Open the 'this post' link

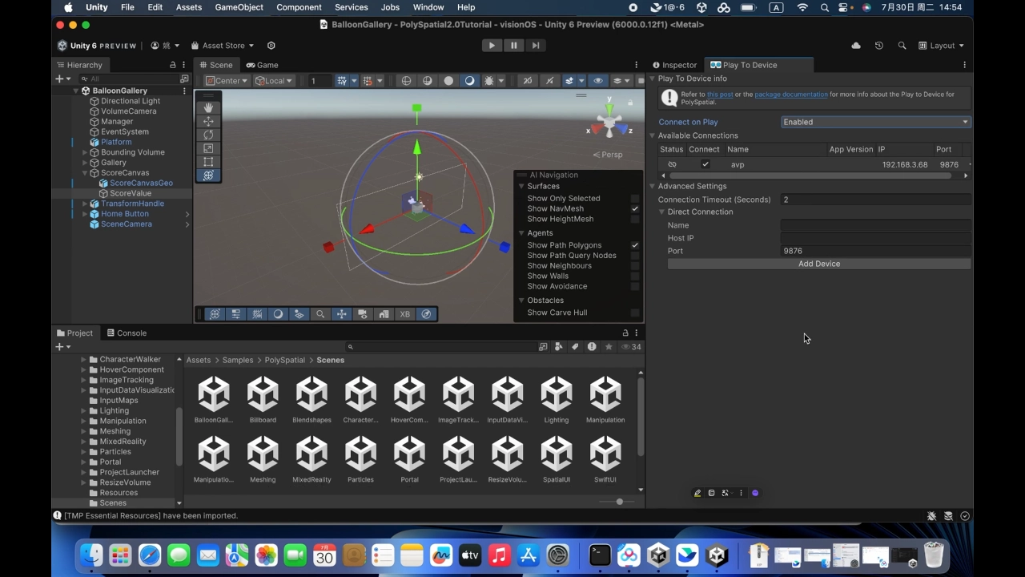(720, 95)
